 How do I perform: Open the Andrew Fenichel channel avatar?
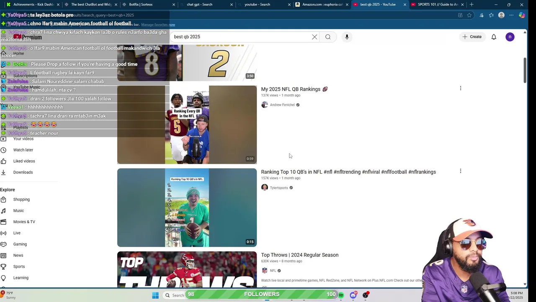264,105
